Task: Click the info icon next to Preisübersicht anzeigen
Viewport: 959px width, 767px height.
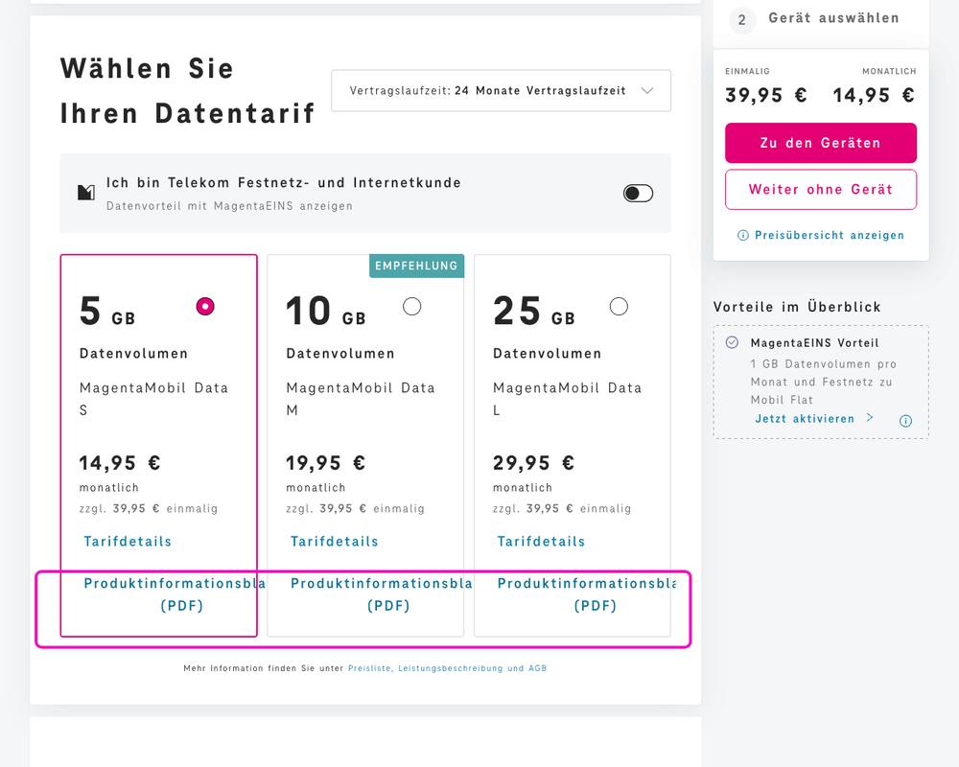Action: pos(743,235)
